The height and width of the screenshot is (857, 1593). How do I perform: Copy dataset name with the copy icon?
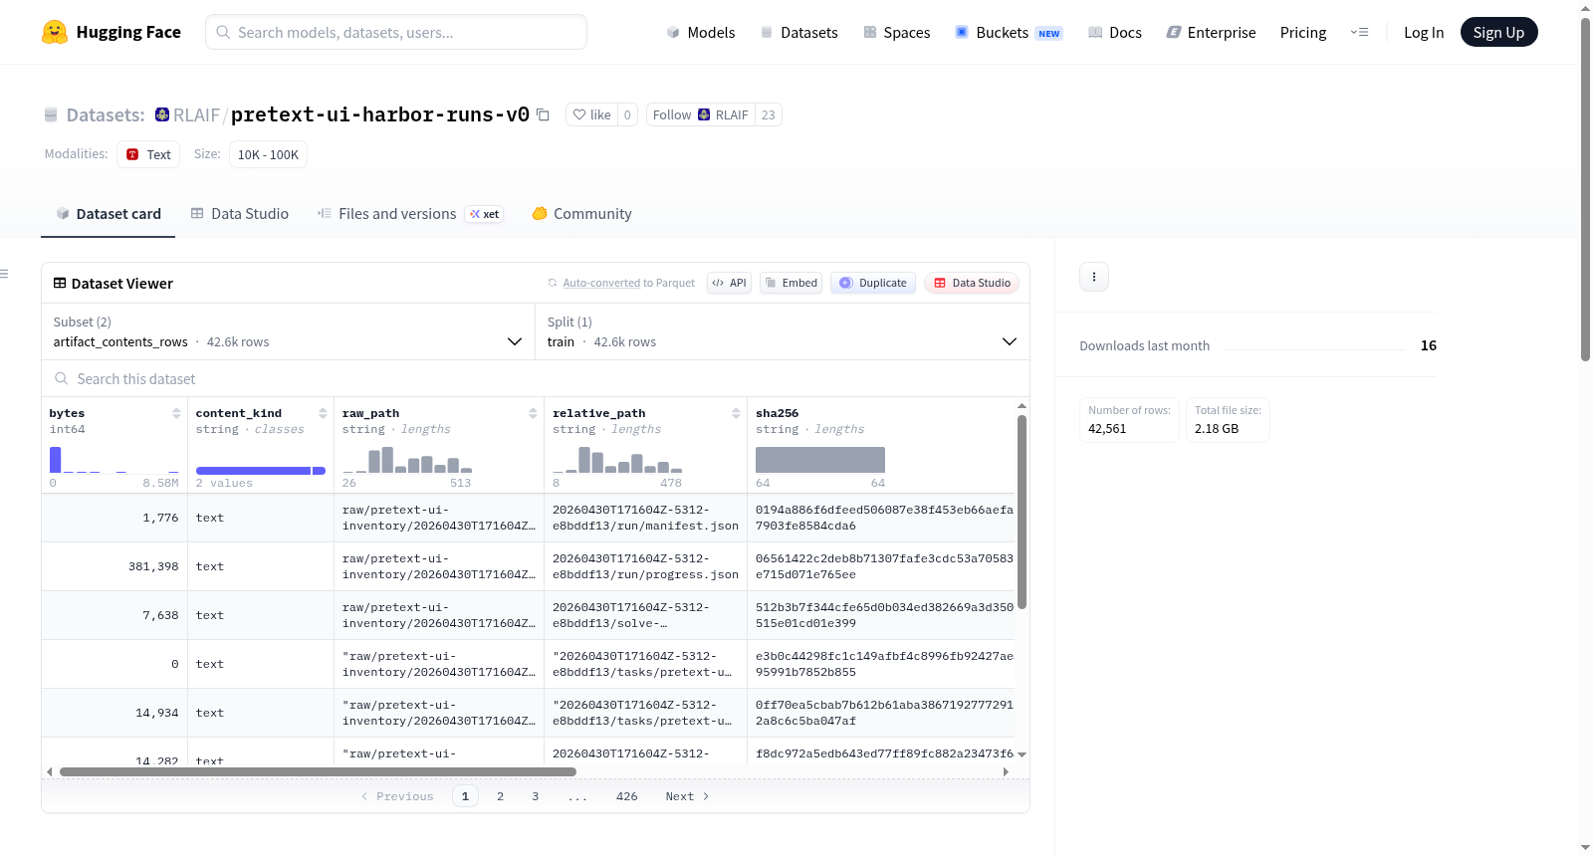pyautogui.click(x=543, y=114)
